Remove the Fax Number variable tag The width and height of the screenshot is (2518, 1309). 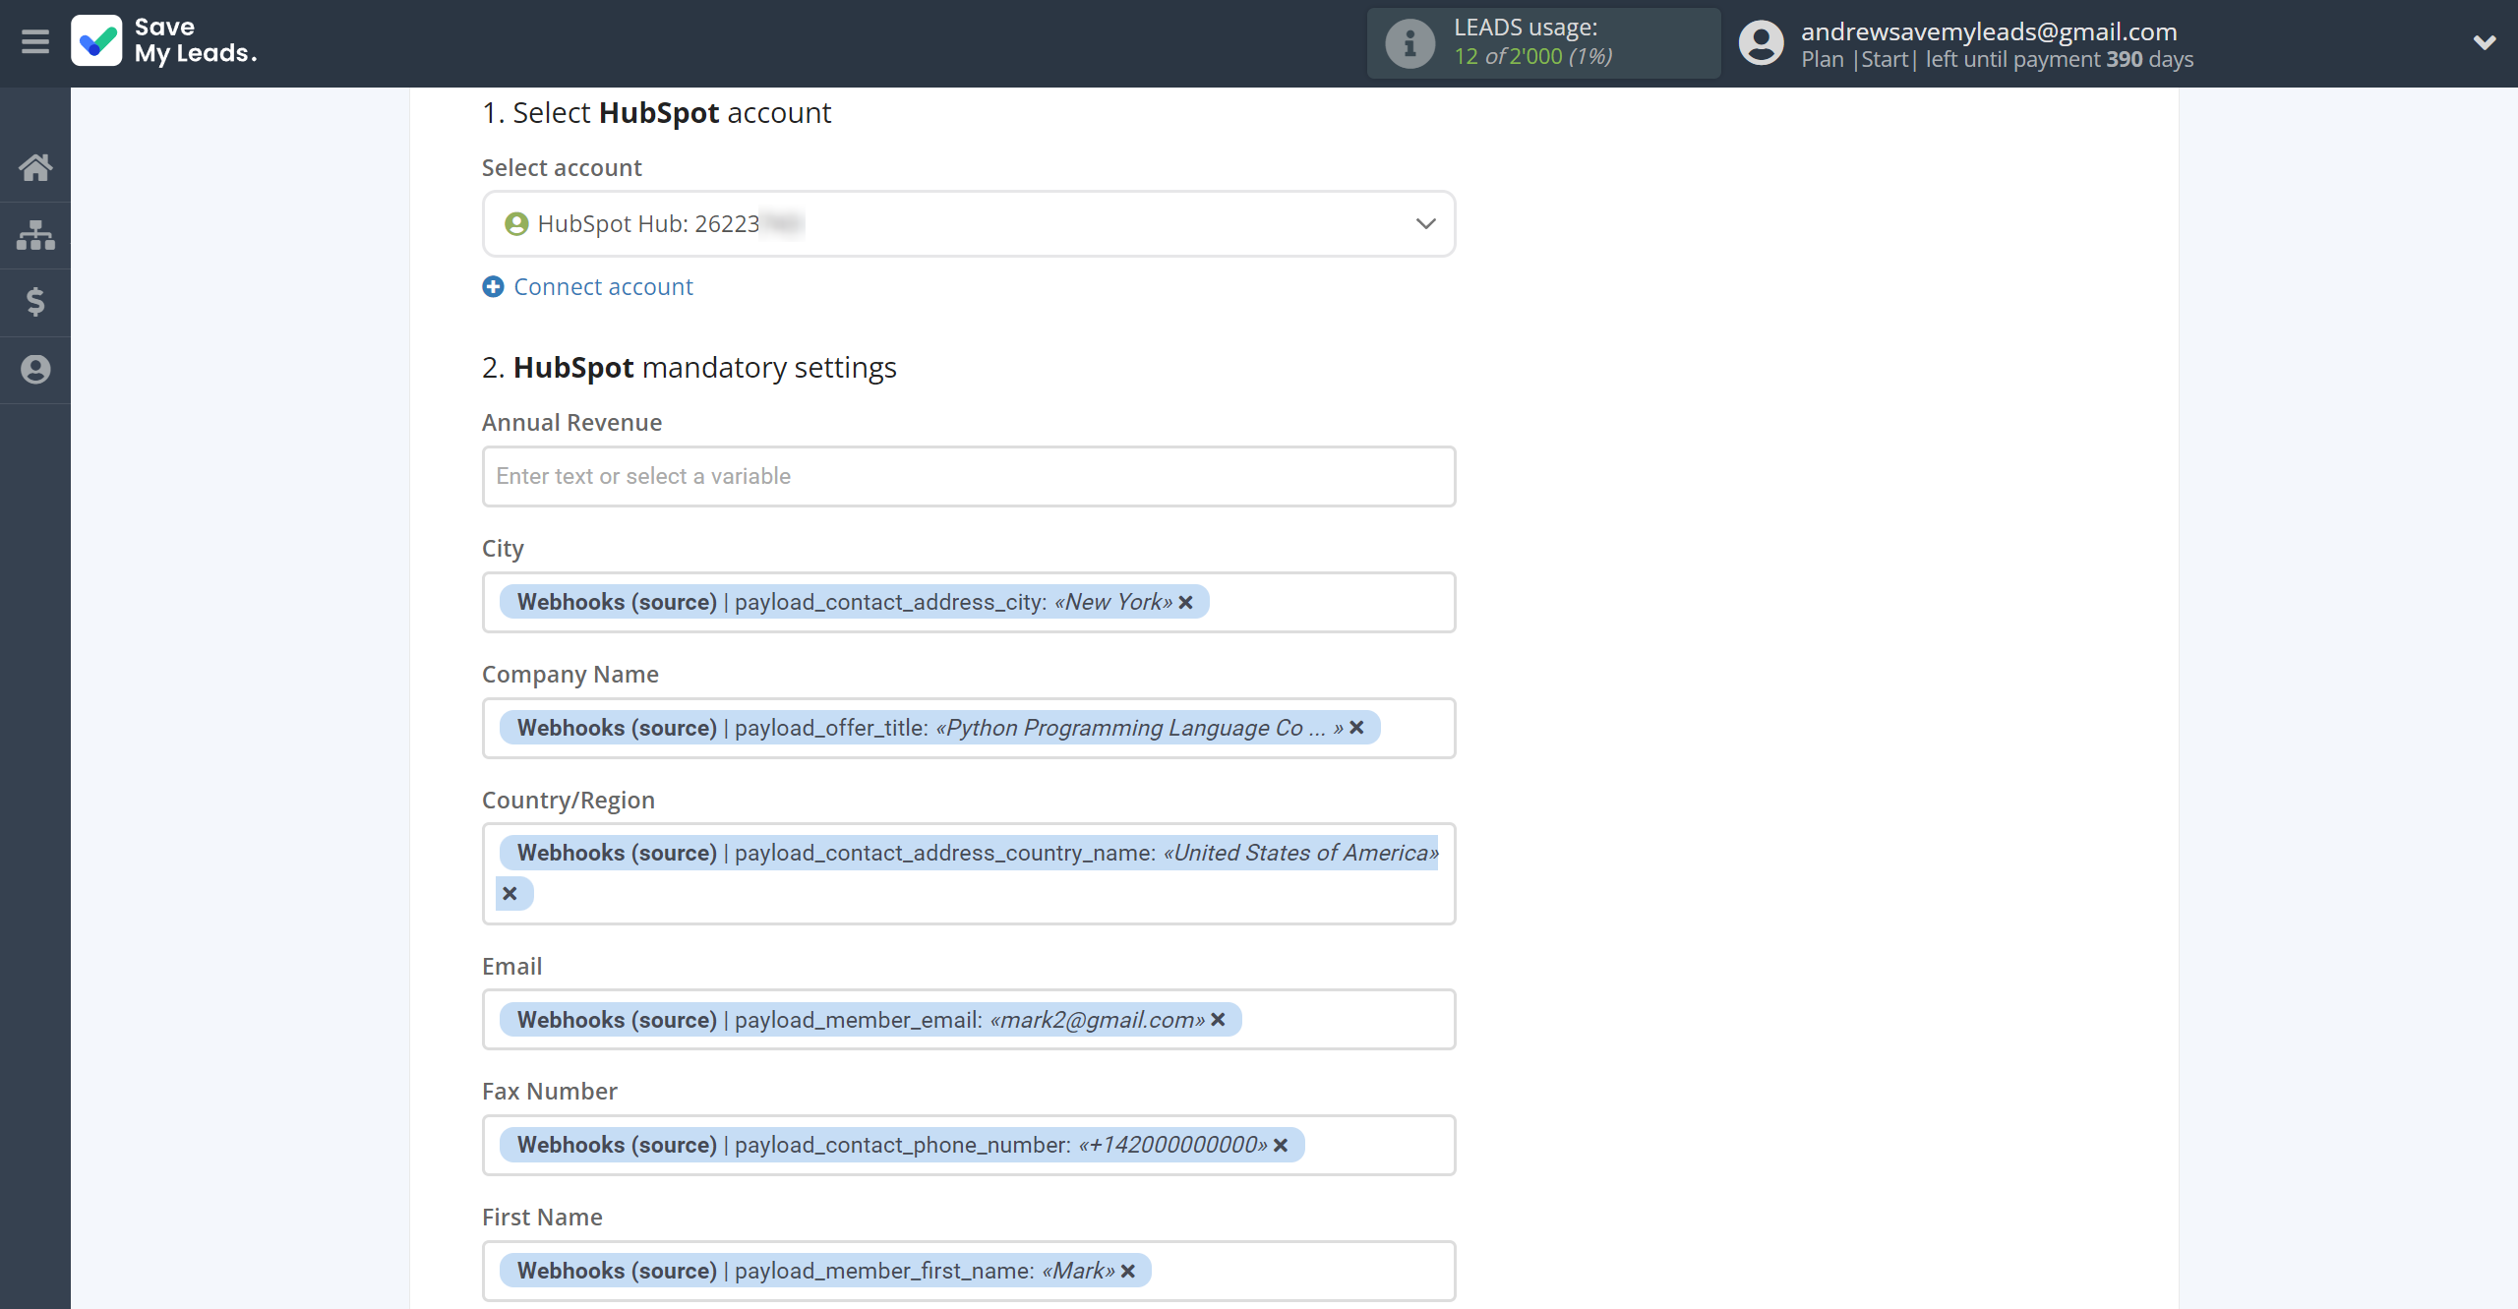1281,1146
